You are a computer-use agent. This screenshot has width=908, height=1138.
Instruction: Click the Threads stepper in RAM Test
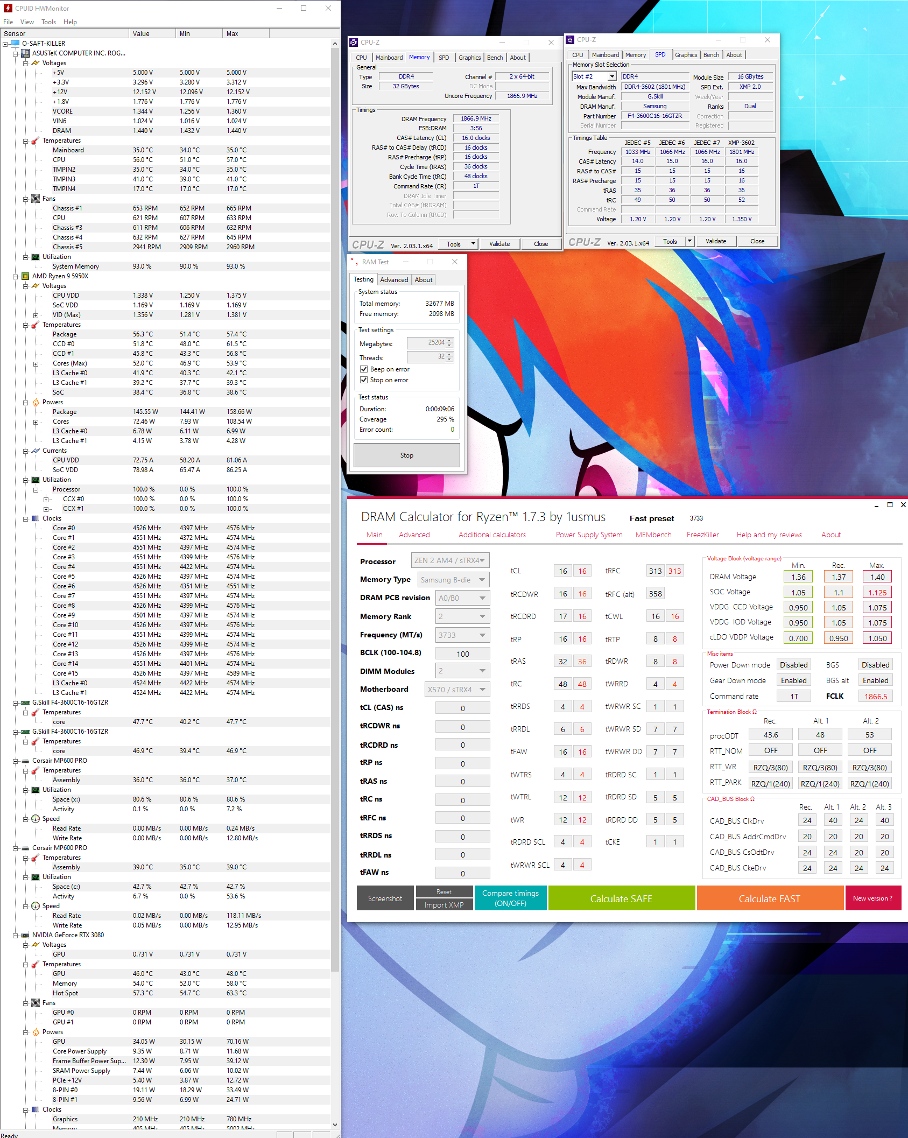[450, 357]
